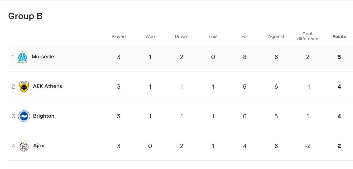The width and height of the screenshot is (353, 169).
Task: Click Ajax's goal difference value -2
Action: point(308,146)
